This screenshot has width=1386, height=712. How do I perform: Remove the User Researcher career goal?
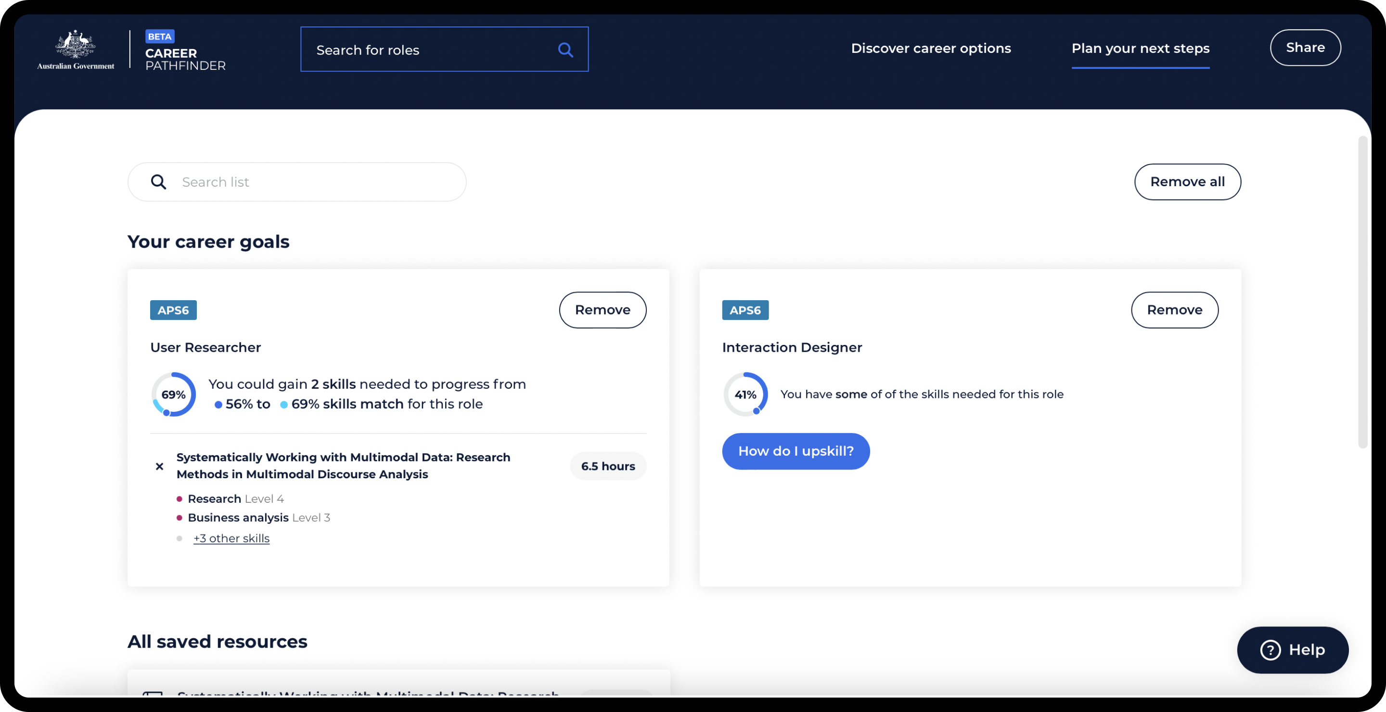[x=602, y=310]
